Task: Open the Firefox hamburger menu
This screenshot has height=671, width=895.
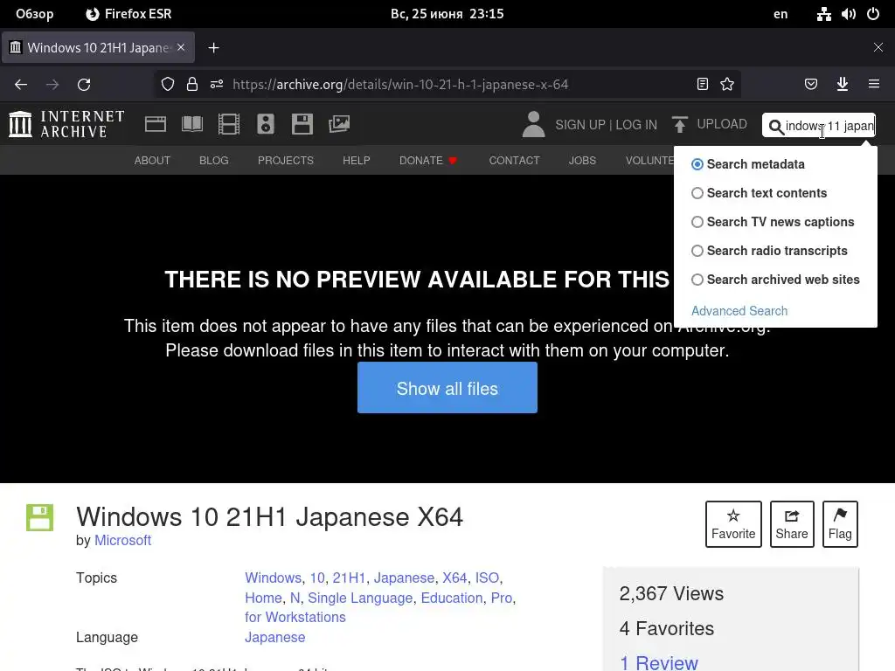Action: [874, 85]
